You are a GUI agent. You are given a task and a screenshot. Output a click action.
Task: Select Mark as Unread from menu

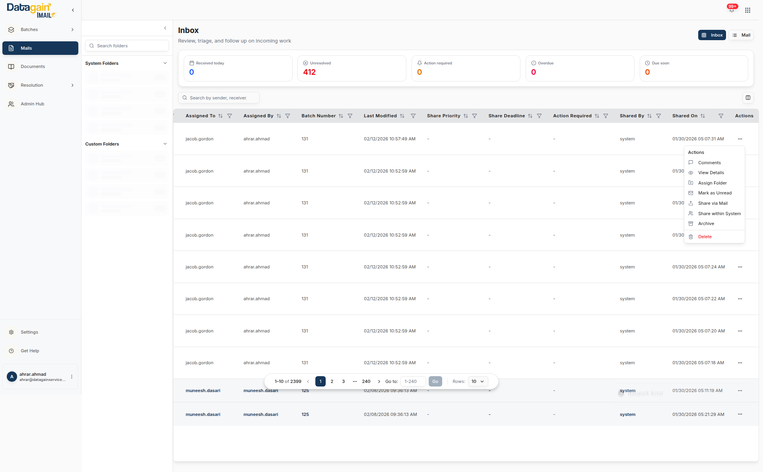pyautogui.click(x=714, y=193)
